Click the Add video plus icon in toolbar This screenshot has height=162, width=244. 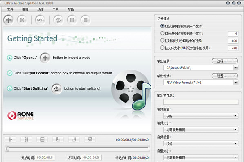point(8,20)
